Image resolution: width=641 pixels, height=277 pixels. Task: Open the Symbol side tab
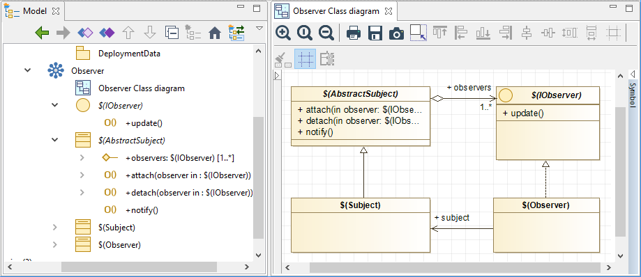click(633, 95)
